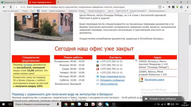Click the 'Отправить сообщение' link
This screenshot has height=107, width=191.
112,80
